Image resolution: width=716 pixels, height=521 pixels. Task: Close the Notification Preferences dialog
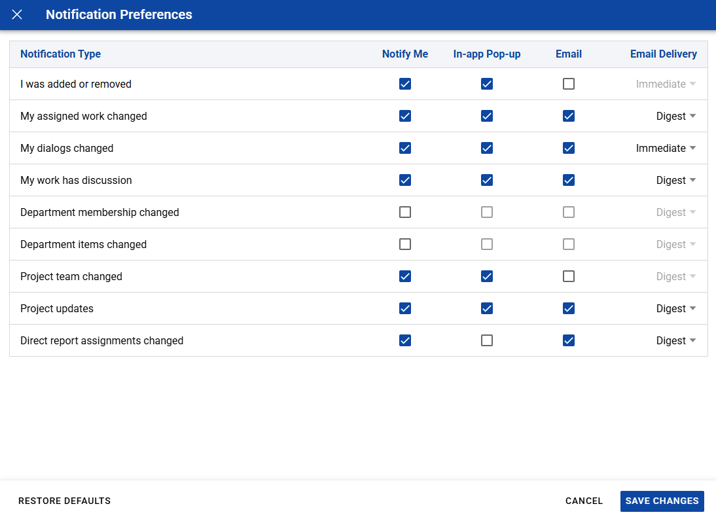[x=17, y=14]
